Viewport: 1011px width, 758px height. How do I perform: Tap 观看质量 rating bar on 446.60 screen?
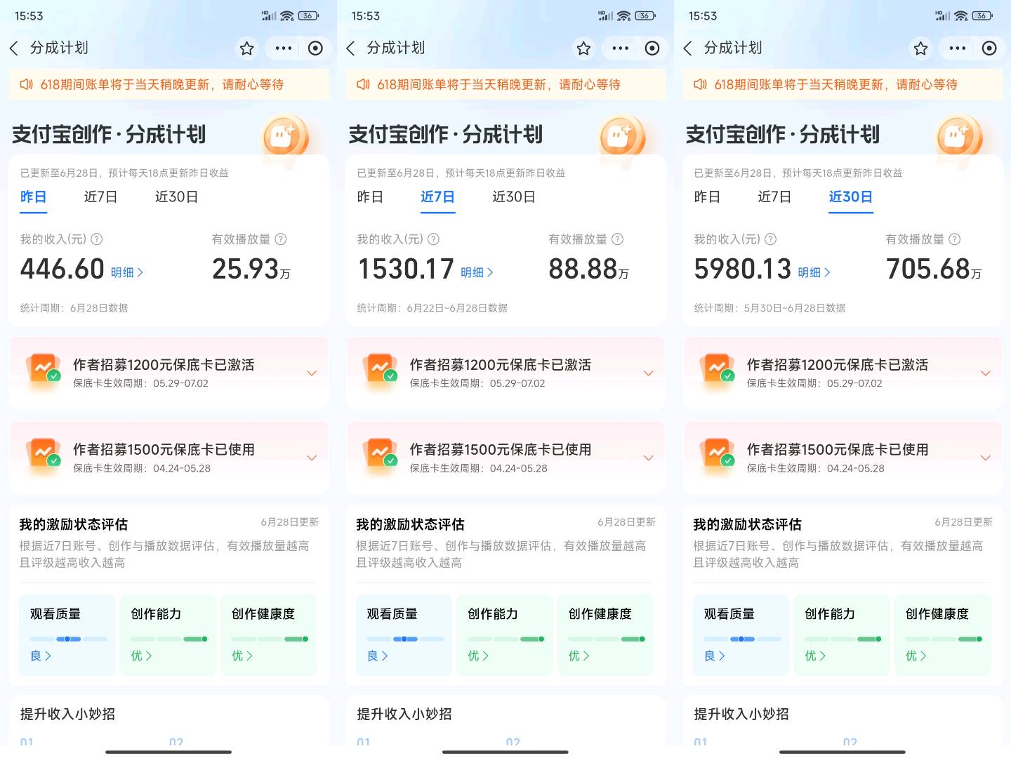pos(68,639)
